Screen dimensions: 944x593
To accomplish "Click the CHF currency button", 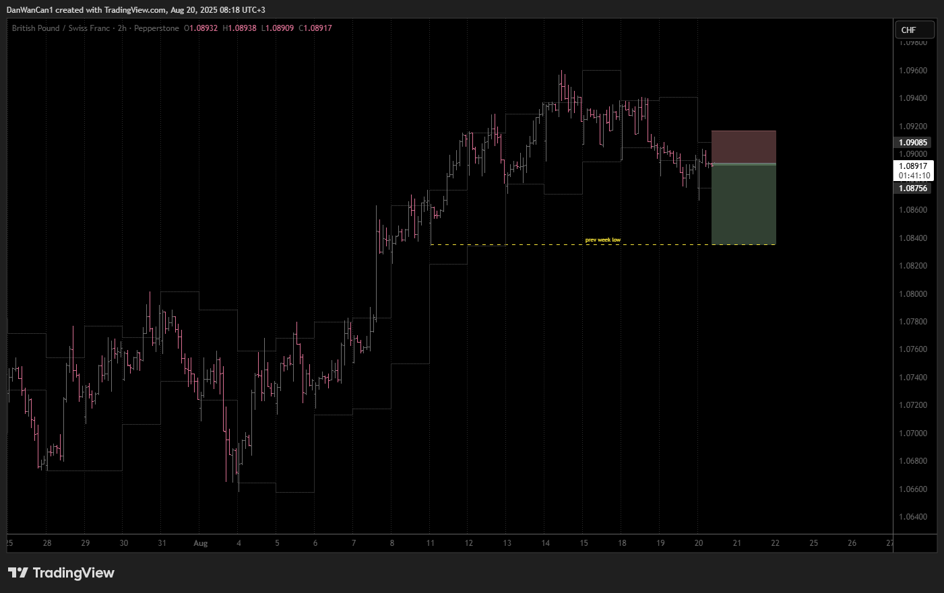I will 914,30.
